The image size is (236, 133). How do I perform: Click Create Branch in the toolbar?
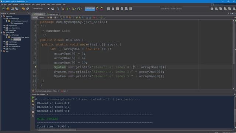click(165, 9)
